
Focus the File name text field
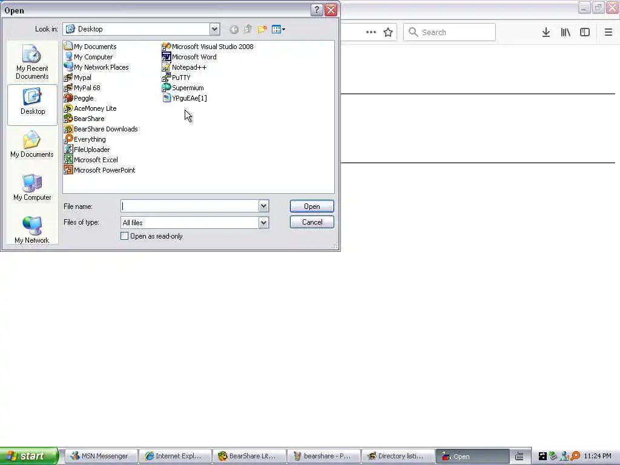click(190, 206)
